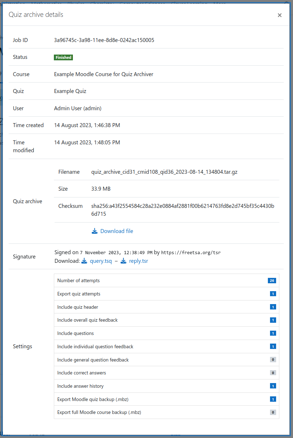Image resolution: width=293 pixels, height=438 pixels.
Task: Click the "Download file" link text
Action: coord(117,231)
